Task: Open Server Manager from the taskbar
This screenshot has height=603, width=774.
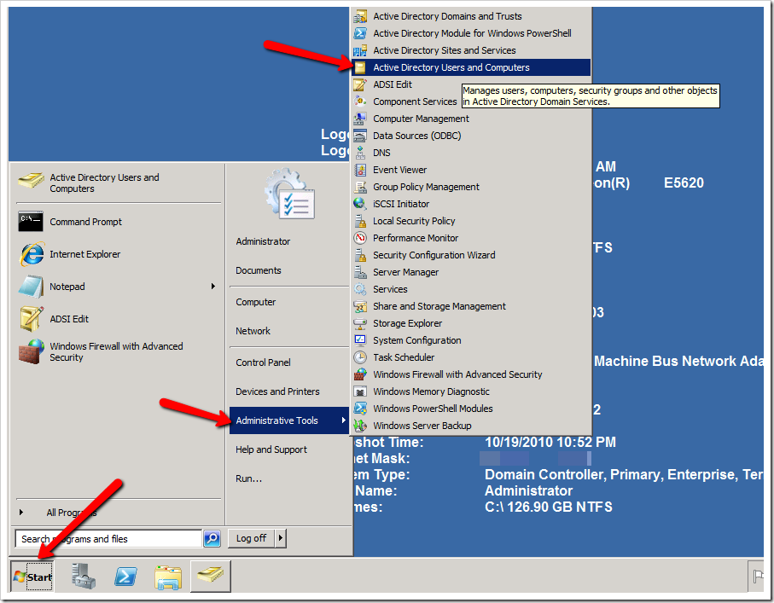Action: pyautogui.click(x=84, y=576)
